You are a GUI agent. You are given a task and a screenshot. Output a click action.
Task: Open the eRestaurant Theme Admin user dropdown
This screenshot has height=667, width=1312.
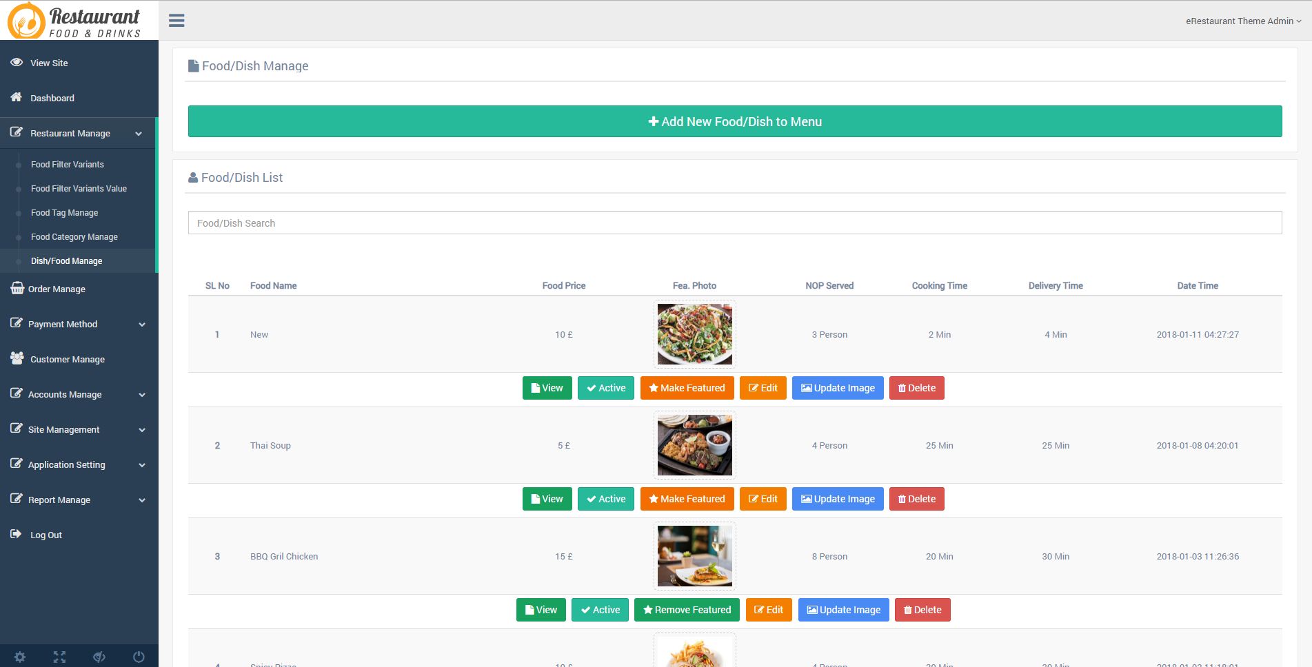tap(1244, 21)
